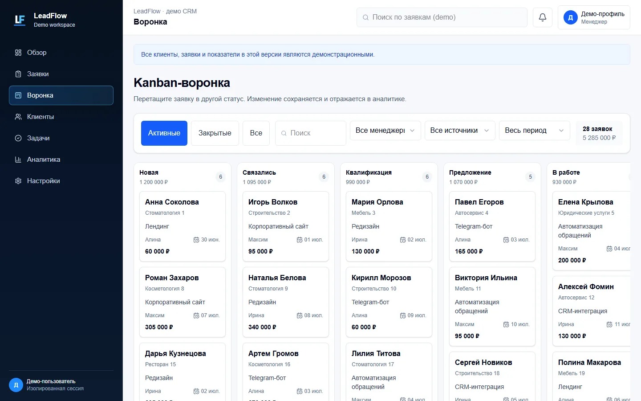
Task: Click magnifier icon in top search bar
Action: click(x=365, y=17)
